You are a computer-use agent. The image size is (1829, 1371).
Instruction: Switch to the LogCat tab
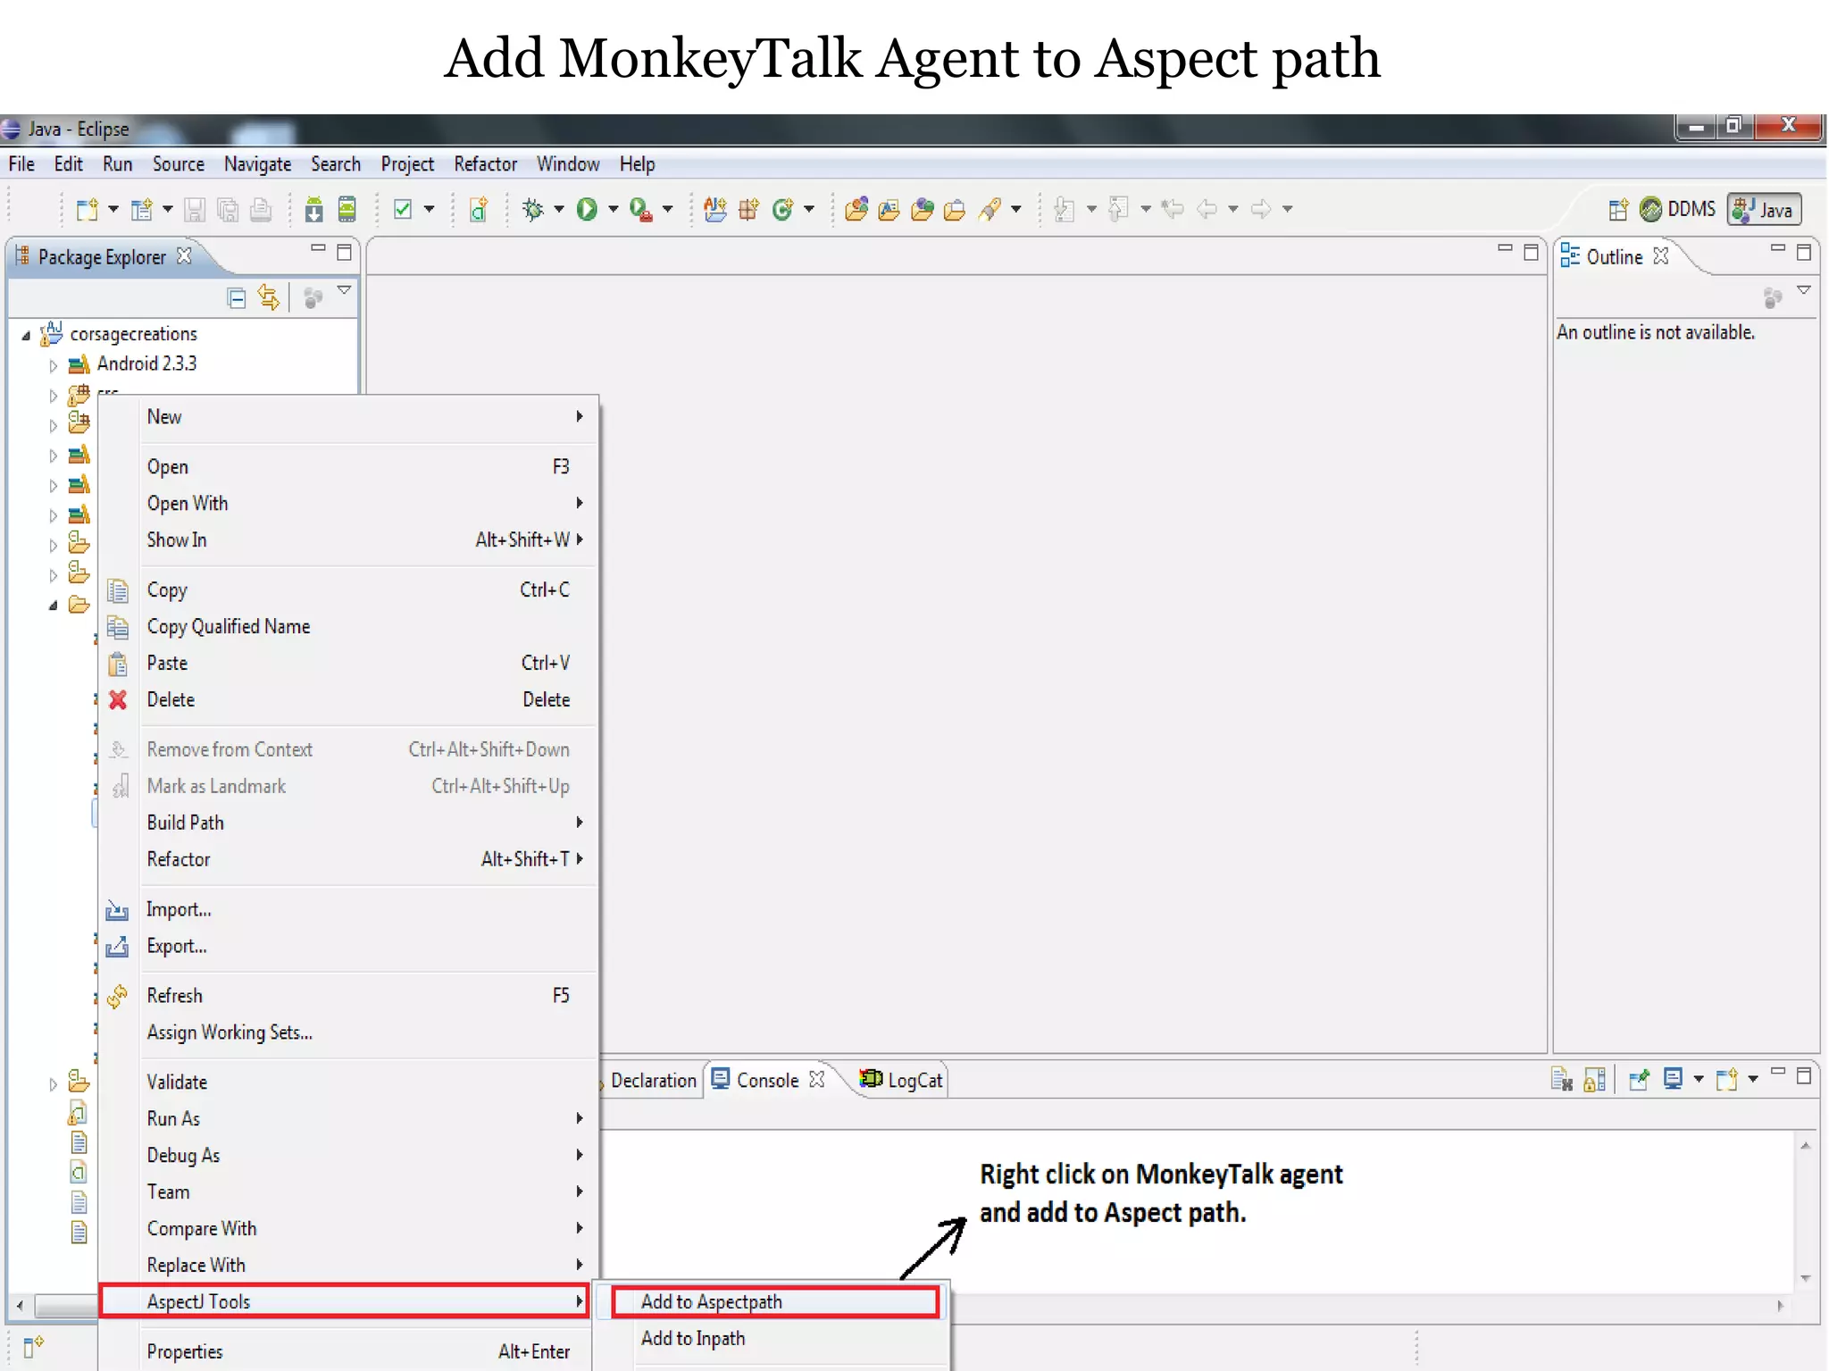(x=901, y=1081)
